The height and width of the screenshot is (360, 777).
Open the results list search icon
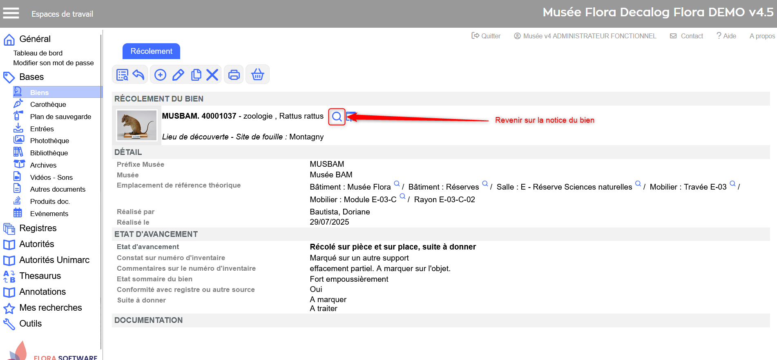point(122,75)
